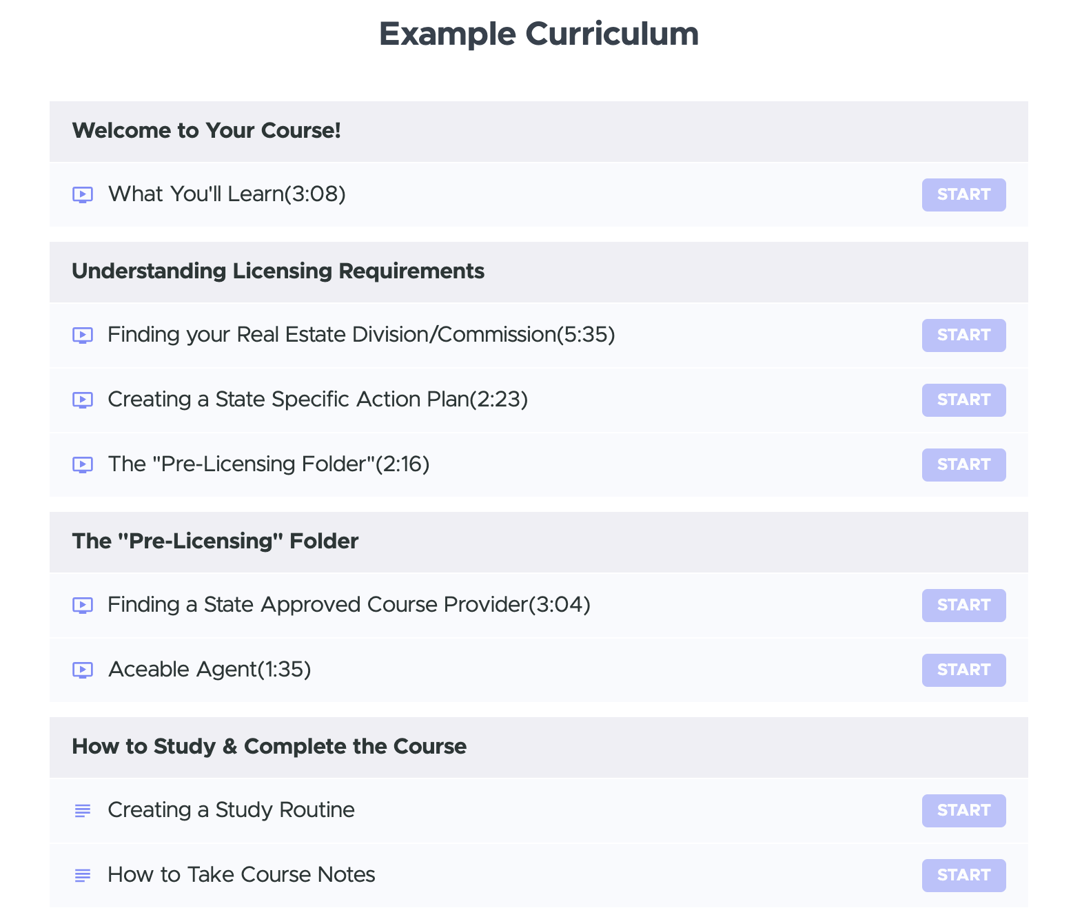The height and width of the screenshot is (919, 1082).
Task: Click text-lines icon beside How to Take Course Notes
Action: pos(83,876)
